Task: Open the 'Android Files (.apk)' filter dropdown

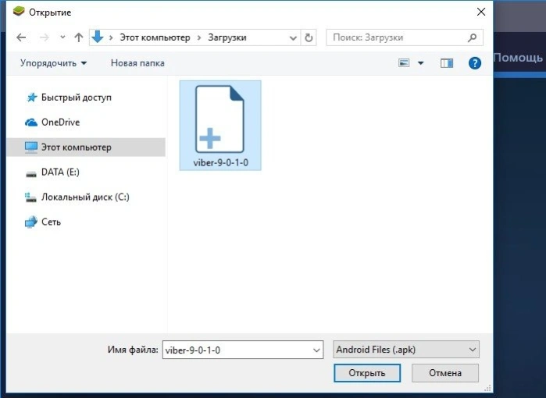Action: 406,350
